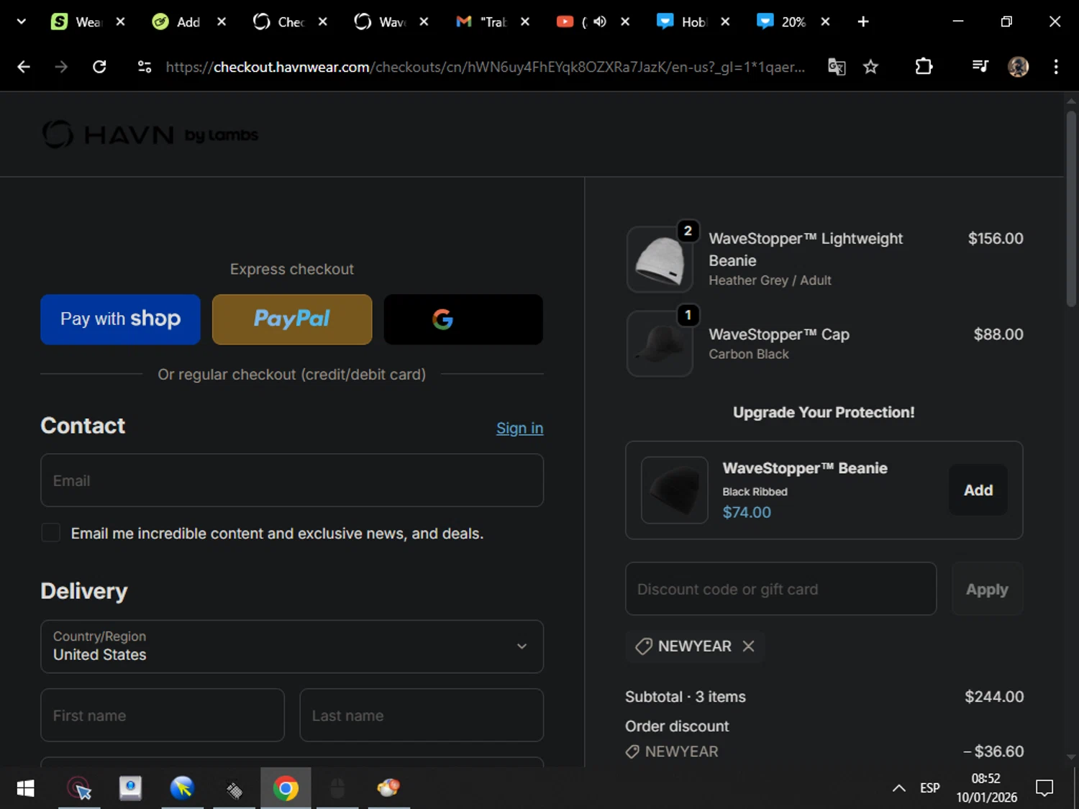This screenshot has height=809, width=1079.
Task: Switch to the Gmail 'Trat' tab
Action: (482, 22)
